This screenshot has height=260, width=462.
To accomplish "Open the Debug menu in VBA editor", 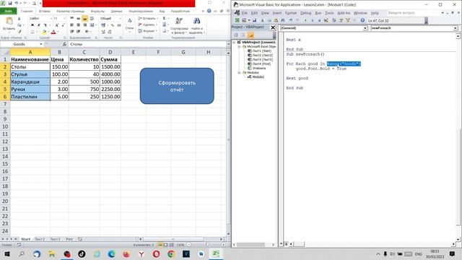I will coord(305,13).
